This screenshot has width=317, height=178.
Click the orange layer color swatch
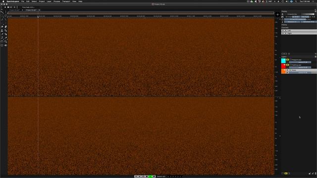tap(283, 71)
